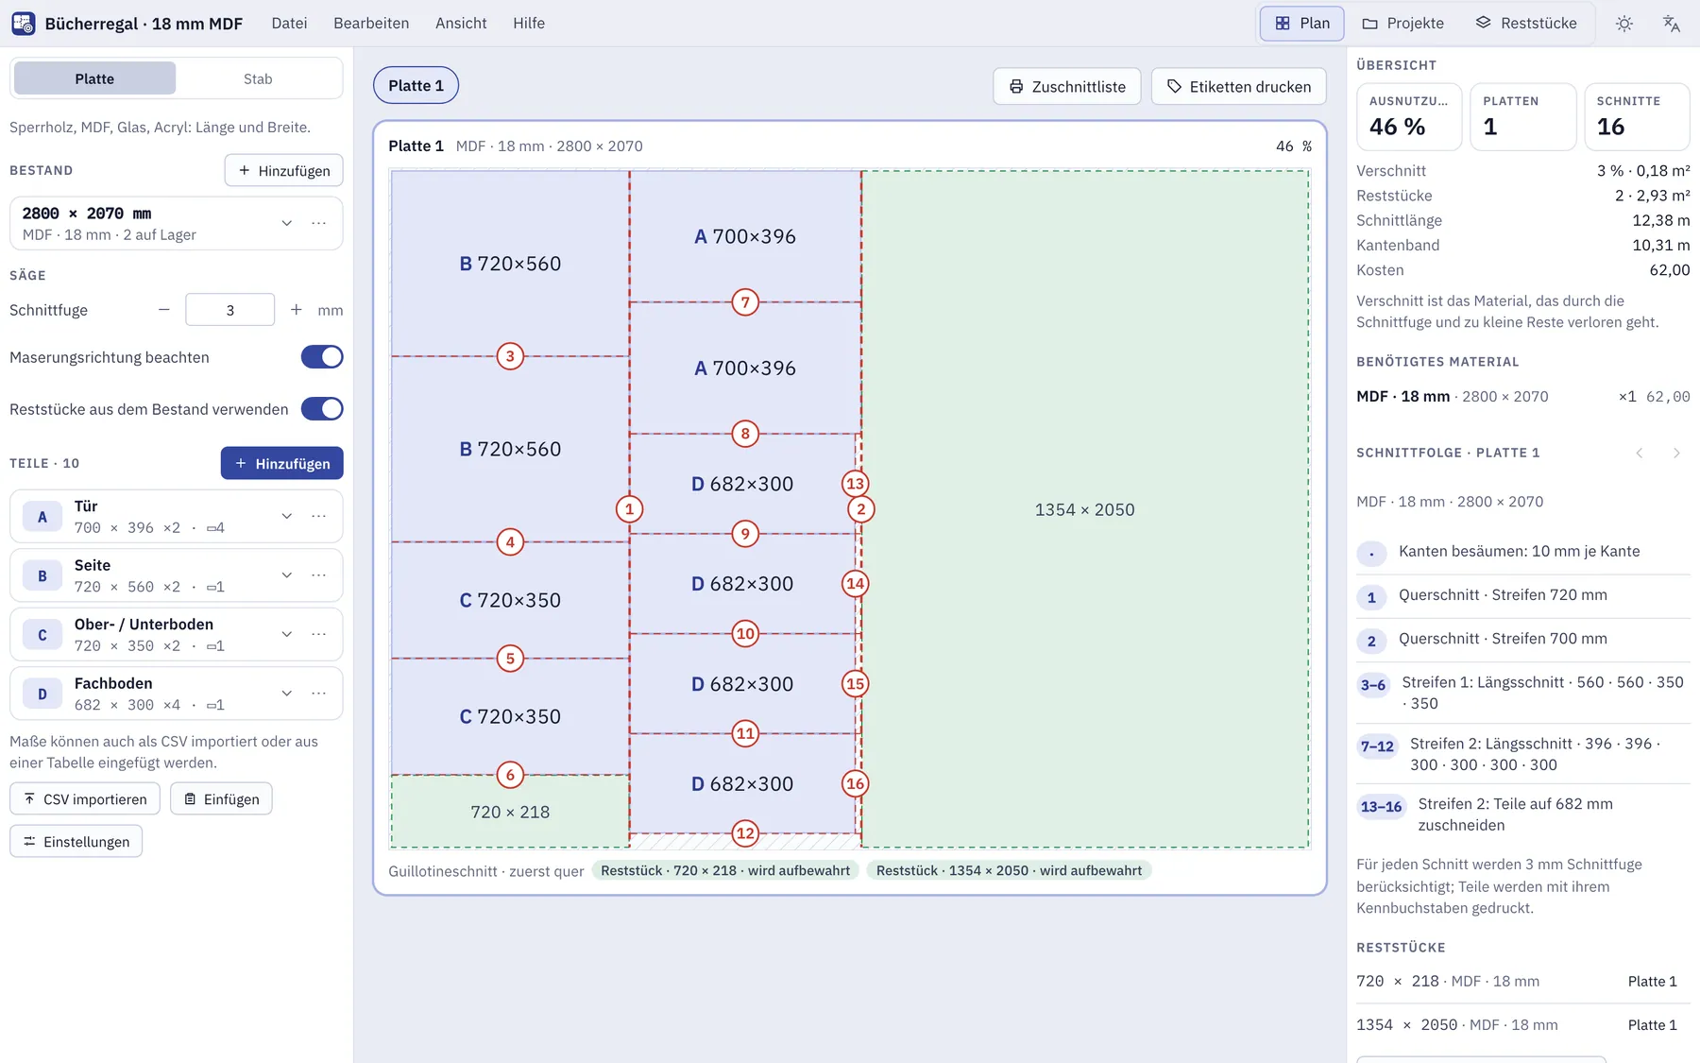The height and width of the screenshot is (1063, 1700).
Task: Decrease Schnittfuge with minus icon
Action: point(164,310)
